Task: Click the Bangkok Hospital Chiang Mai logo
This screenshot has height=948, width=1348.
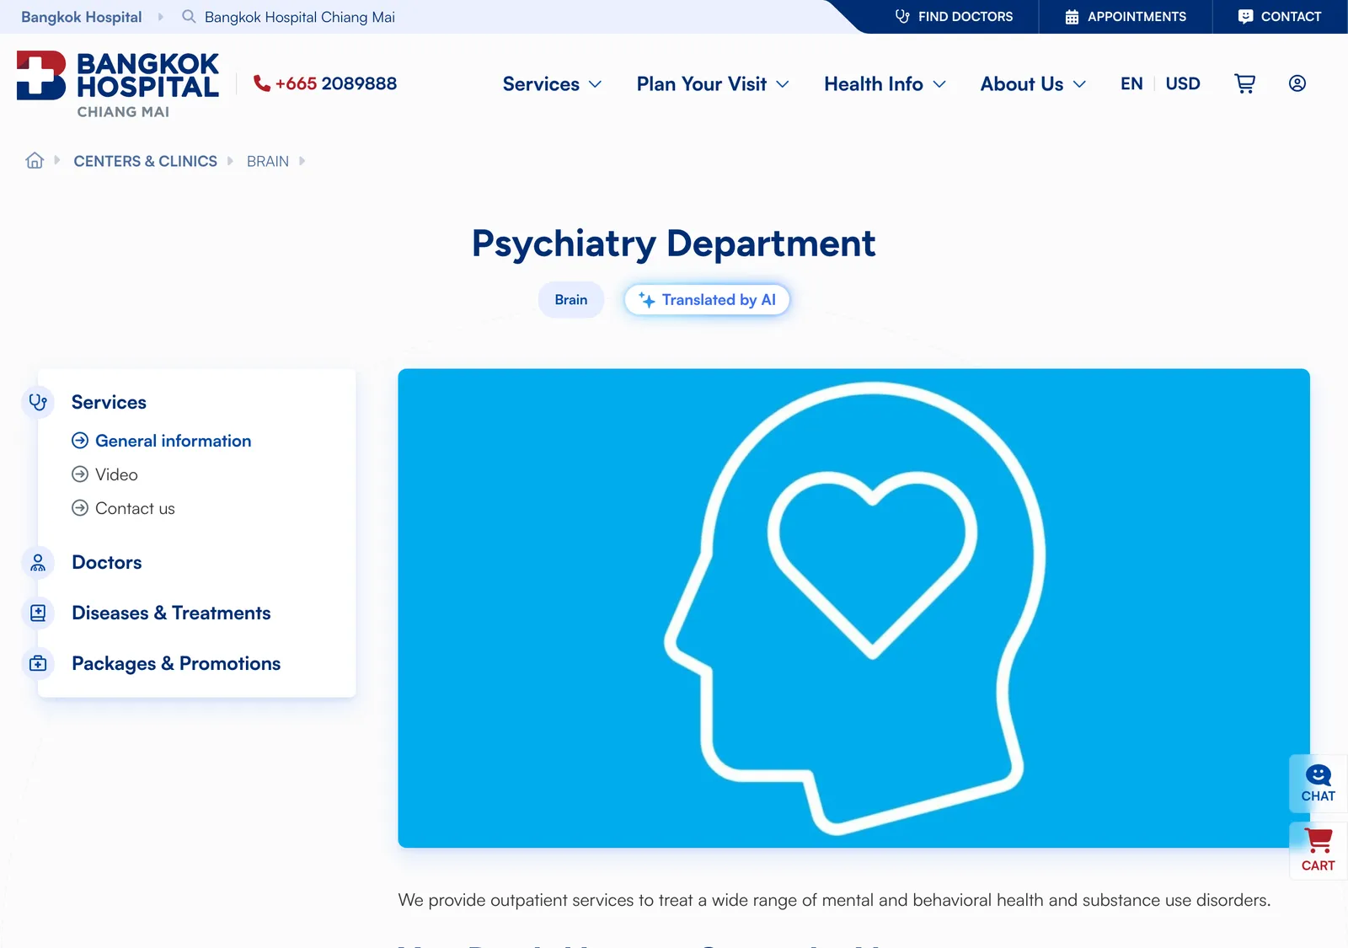Action: (118, 84)
